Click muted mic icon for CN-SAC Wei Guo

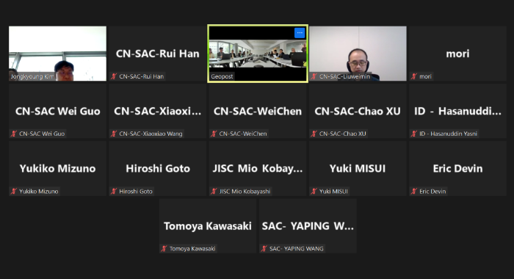(14, 134)
